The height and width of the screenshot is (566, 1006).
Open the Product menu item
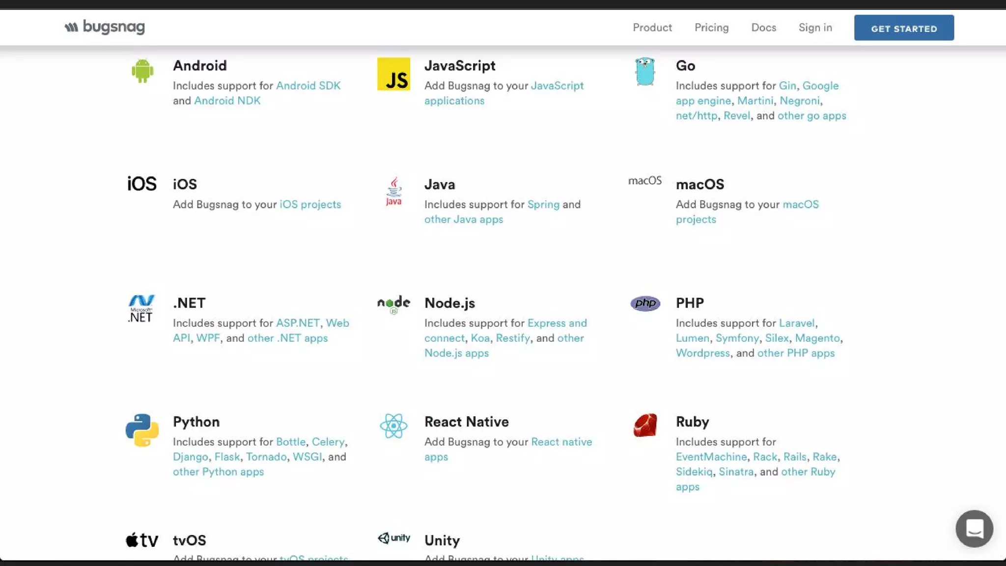(652, 28)
